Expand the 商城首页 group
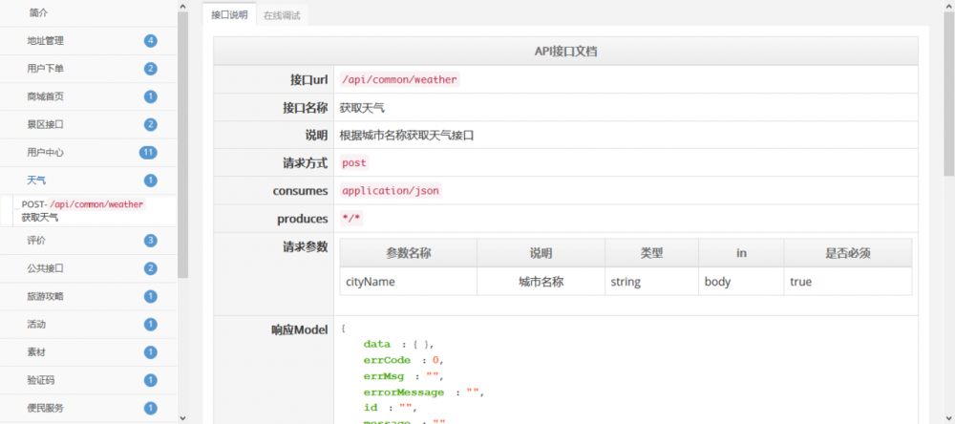The width and height of the screenshot is (955, 424). 88,96
